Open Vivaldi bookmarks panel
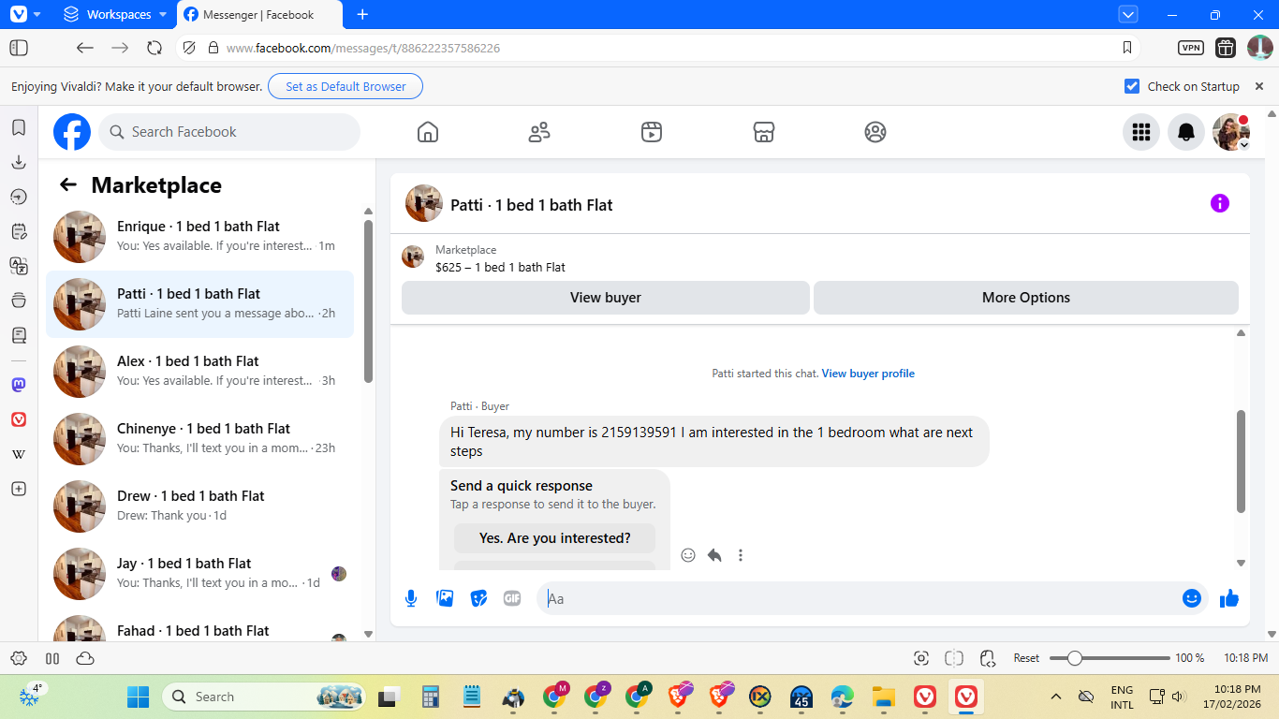Viewport: 1279px width, 719px height. (x=19, y=128)
